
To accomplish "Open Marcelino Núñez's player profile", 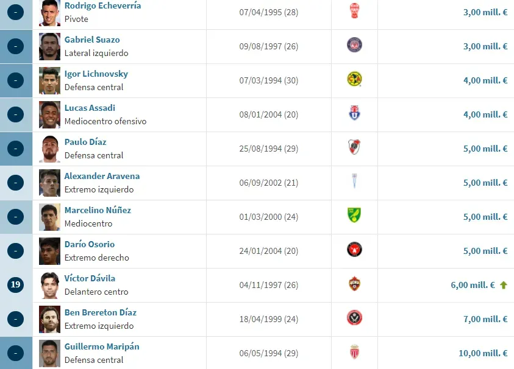I will tap(98, 210).
